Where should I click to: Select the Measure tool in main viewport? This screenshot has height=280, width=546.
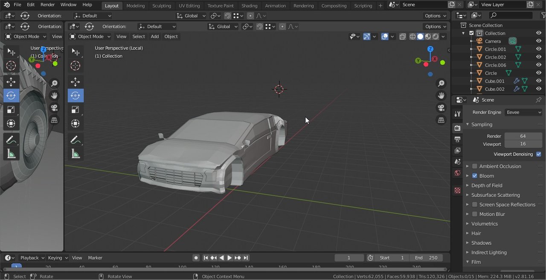[x=76, y=154]
